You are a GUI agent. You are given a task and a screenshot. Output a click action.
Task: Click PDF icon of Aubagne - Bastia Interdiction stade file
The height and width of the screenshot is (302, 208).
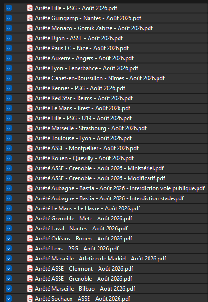point(30,198)
